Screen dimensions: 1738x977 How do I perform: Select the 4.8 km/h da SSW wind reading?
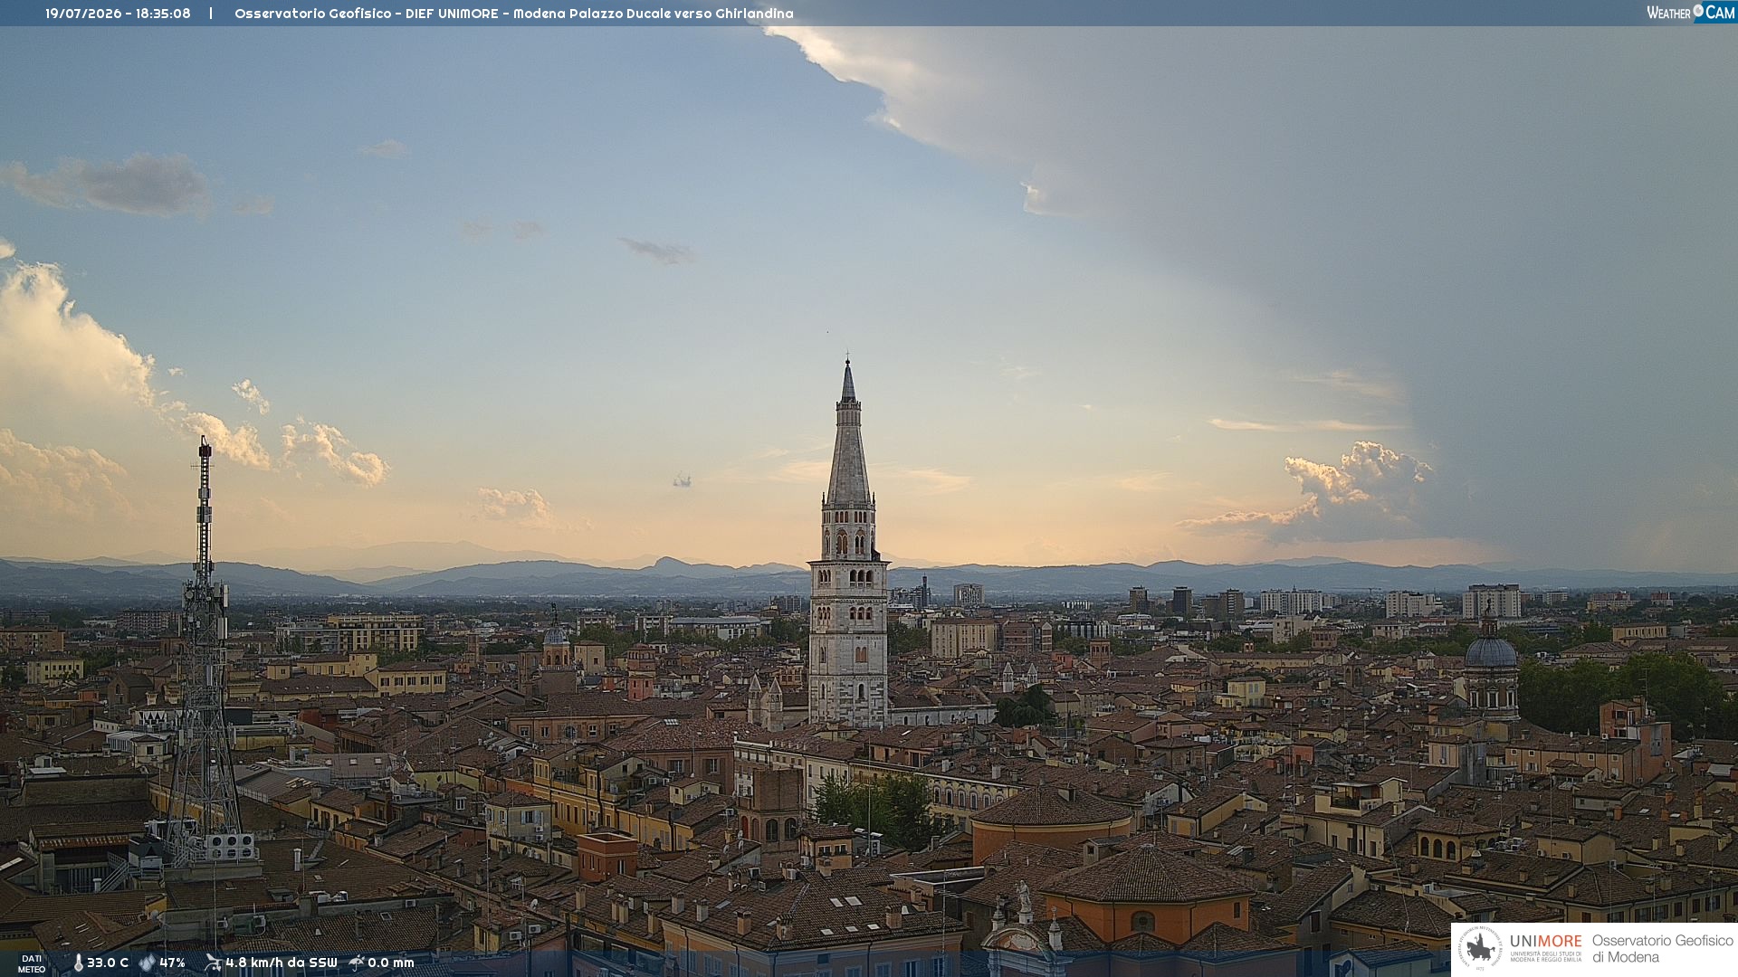[282, 963]
